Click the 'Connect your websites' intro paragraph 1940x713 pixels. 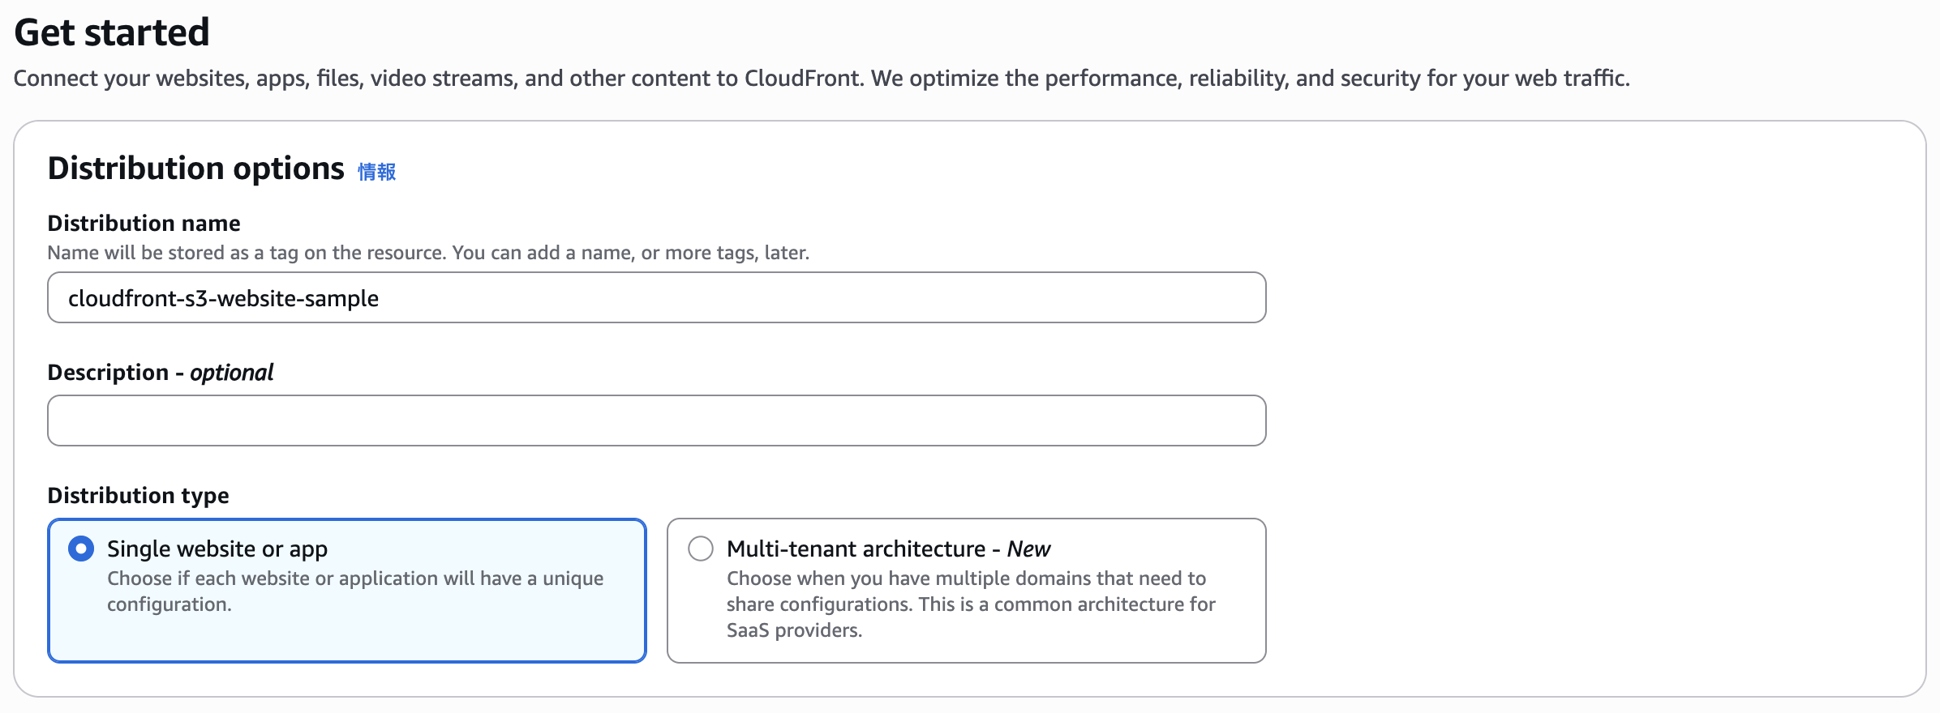[x=821, y=79]
